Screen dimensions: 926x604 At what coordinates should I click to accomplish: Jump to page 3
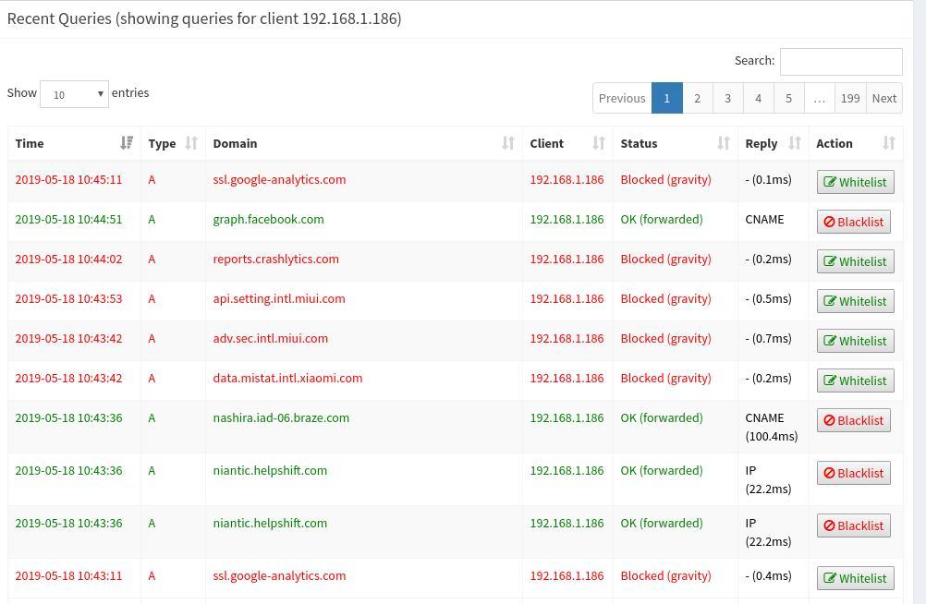727,98
